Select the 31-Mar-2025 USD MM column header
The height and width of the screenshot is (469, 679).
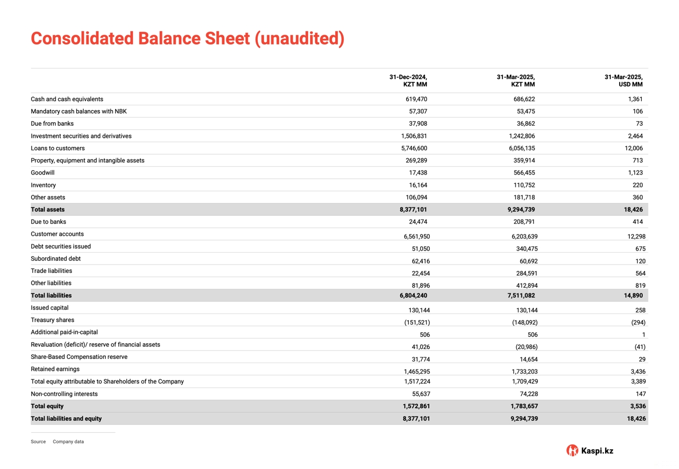coord(623,81)
